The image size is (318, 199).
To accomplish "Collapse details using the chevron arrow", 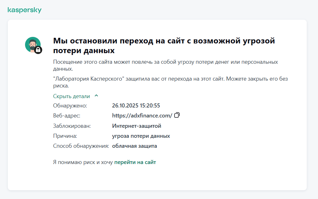I will 96,96.
